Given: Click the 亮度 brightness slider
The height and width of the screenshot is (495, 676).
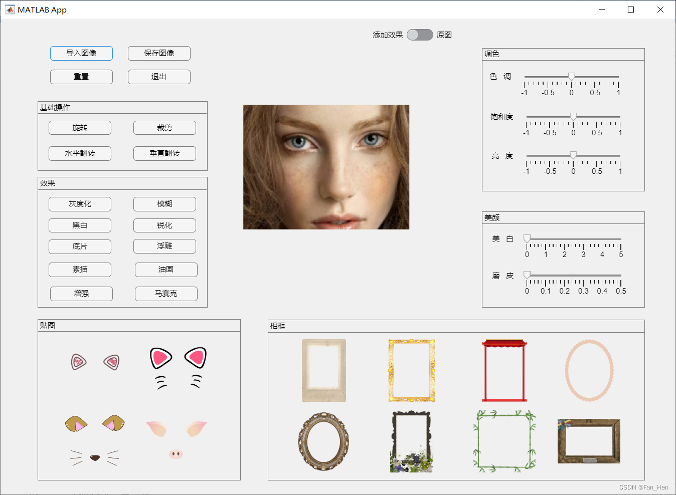Looking at the screenshot, I should coord(573,156).
